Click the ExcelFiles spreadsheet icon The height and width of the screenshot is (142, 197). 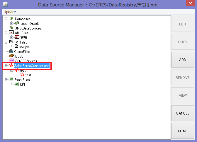coord(11,79)
